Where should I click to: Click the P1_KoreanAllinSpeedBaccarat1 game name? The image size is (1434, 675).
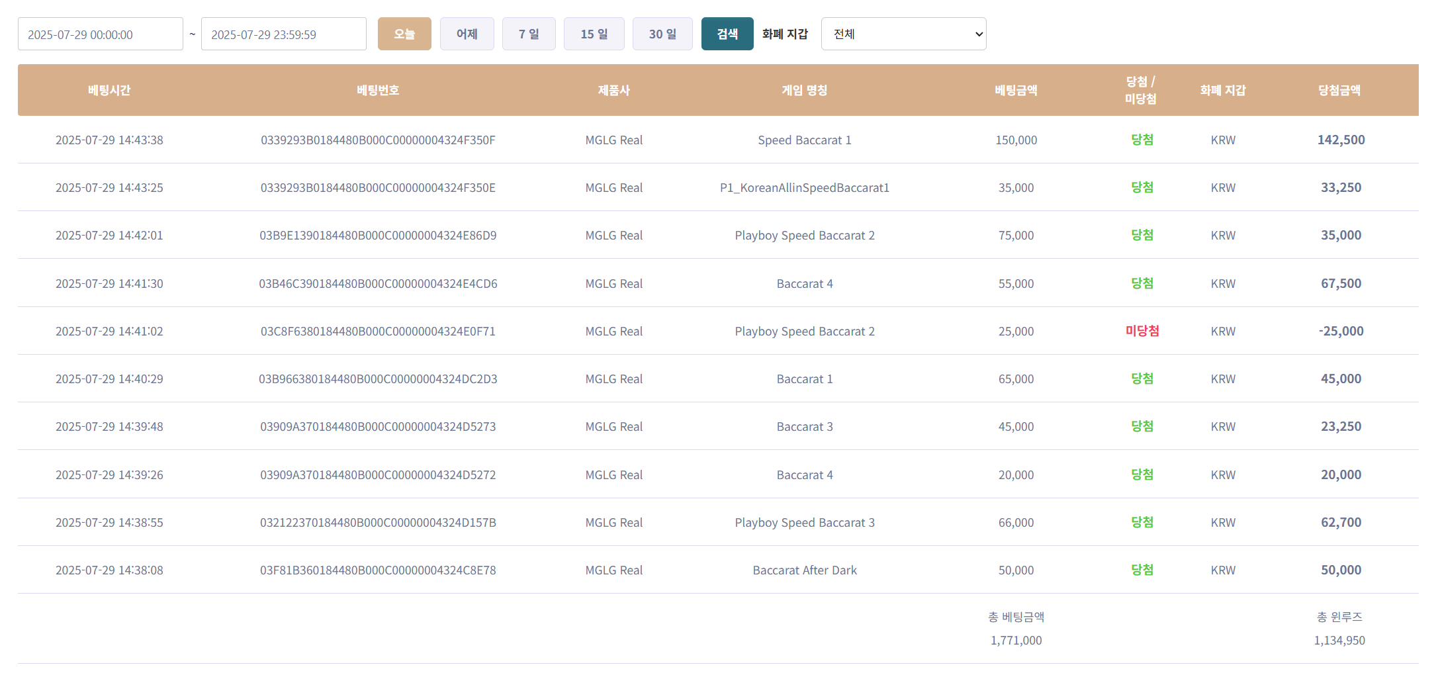click(804, 188)
